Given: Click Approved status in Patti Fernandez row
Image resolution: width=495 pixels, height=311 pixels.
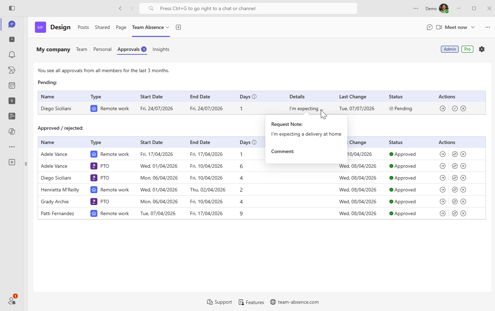Looking at the screenshot, I should [x=402, y=213].
